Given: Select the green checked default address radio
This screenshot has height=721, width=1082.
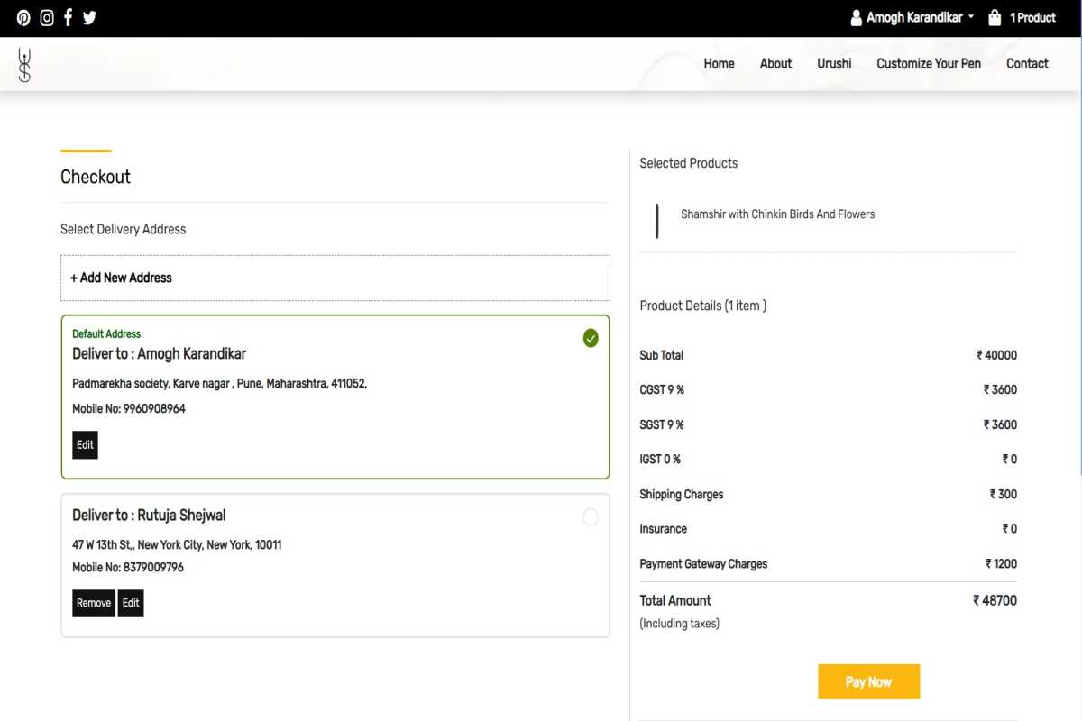Looking at the screenshot, I should pyautogui.click(x=591, y=338).
